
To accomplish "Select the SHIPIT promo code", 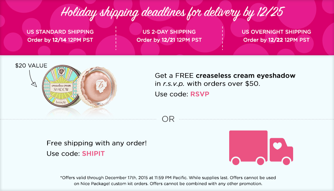I will (x=93, y=154).
